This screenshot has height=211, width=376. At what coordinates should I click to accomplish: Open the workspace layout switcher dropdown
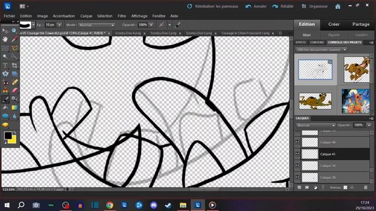(x=23, y=6)
